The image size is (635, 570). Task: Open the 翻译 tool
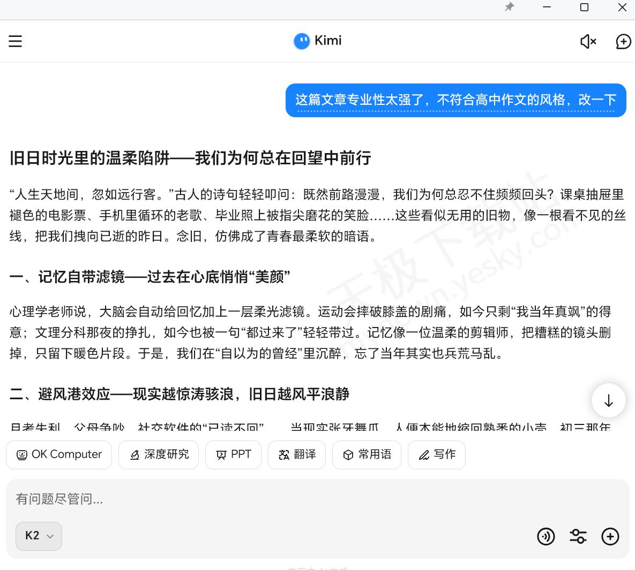click(297, 454)
